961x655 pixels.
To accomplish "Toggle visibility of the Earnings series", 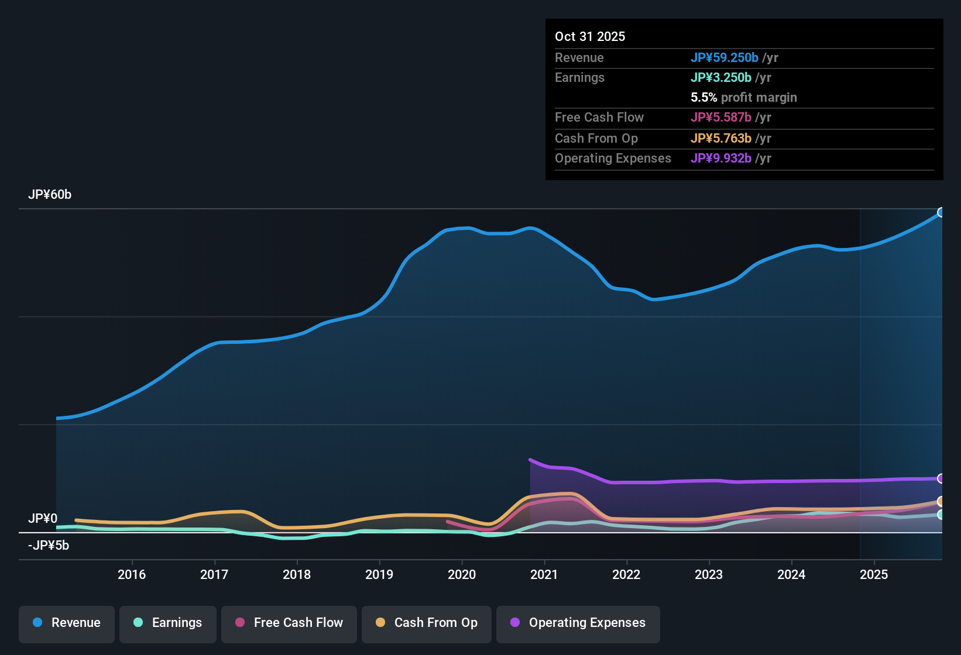I will (167, 623).
